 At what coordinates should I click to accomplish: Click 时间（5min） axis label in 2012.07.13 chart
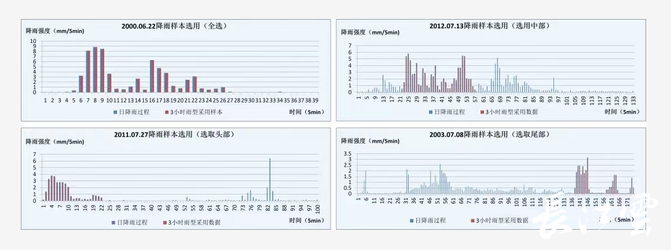[618, 112]
